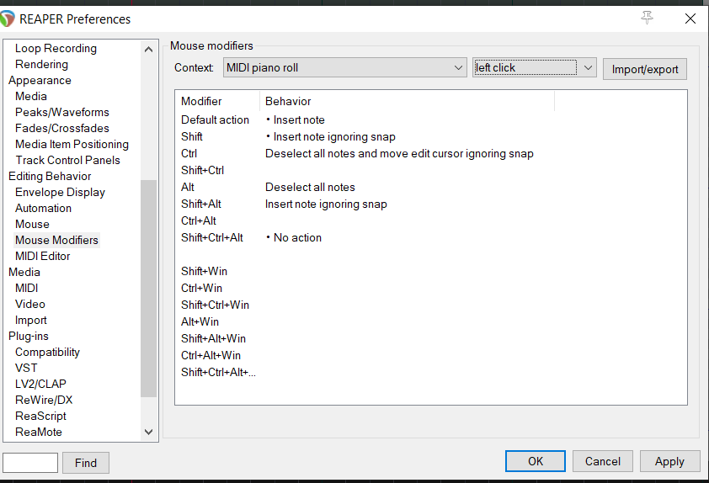709x483 pixels.
Task: Open the Context dropdown for MIDI piano roll
Action: [x=344, y=68]
